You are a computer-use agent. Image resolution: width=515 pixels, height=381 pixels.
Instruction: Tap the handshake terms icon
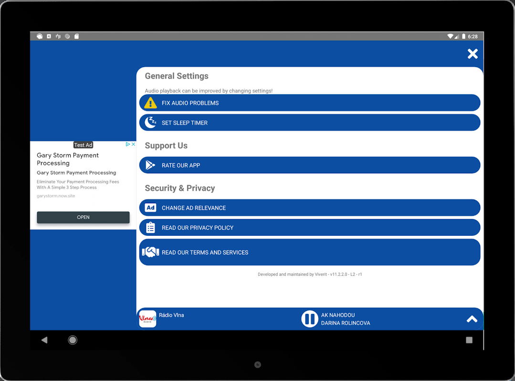tap(150, 252)
